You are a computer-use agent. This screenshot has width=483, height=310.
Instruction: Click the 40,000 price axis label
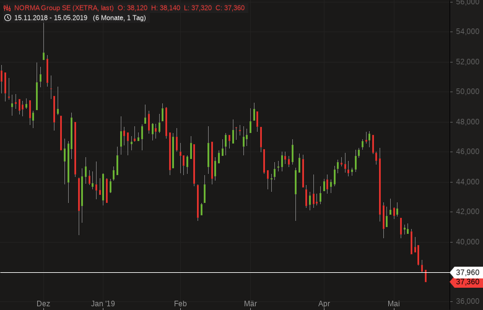[468, 242]
